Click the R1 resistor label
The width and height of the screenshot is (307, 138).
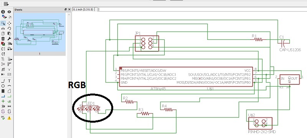click(254, 36)
